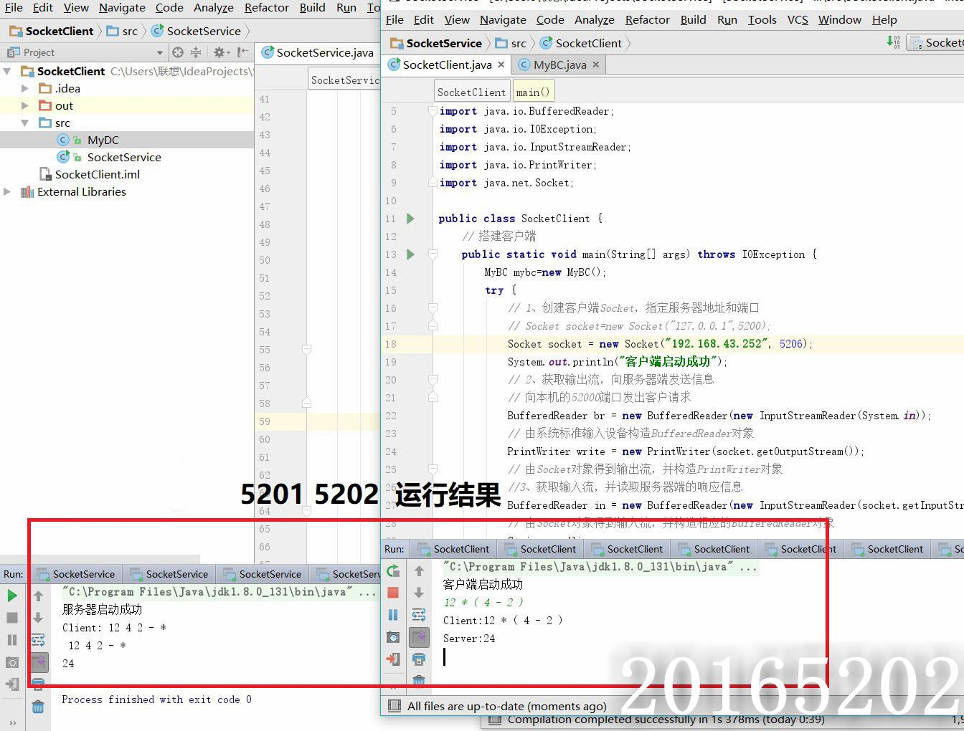Fold the import block at line 5
Viewport: 964px width, 731px height.
pos(433,111)
